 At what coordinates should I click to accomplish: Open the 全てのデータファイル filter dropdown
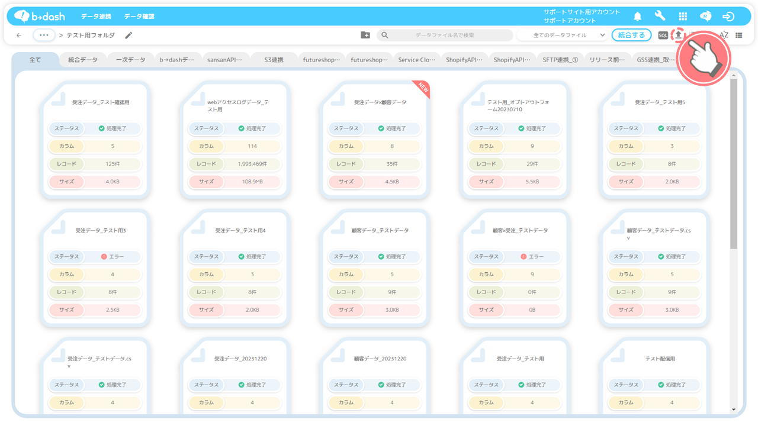point(563,35)
